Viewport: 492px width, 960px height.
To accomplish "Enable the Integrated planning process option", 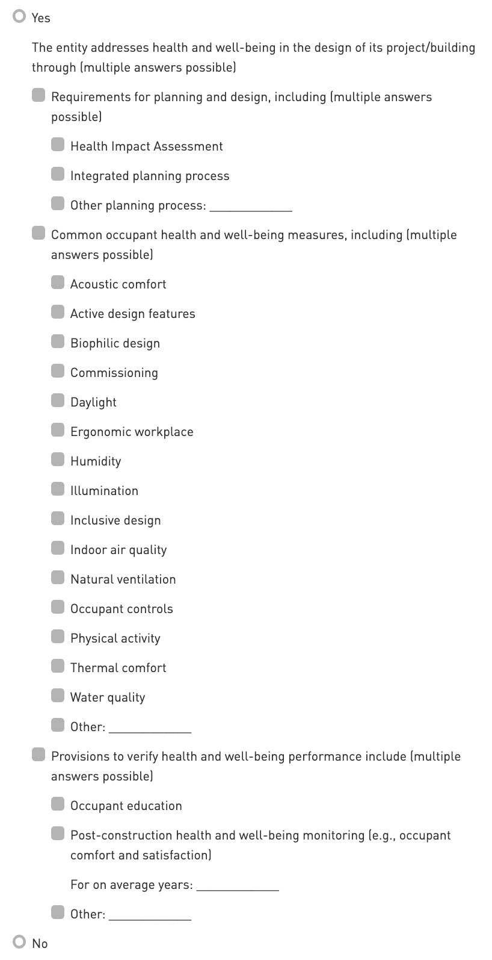I will pos(58,175).
